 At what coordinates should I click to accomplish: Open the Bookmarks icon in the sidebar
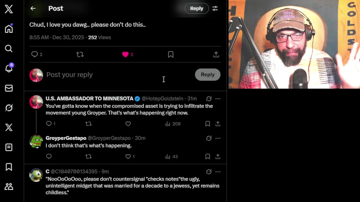point(9,167)
